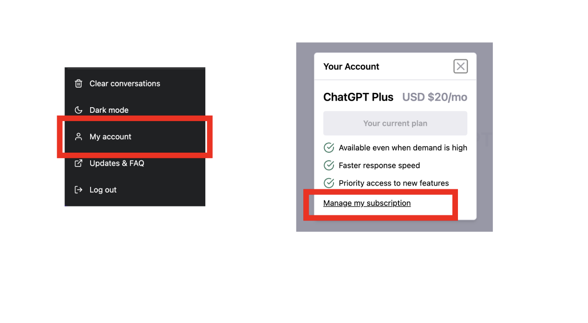Select the moon icon for Dark mode
Screen dimensions: 588x323
point(78,110)
